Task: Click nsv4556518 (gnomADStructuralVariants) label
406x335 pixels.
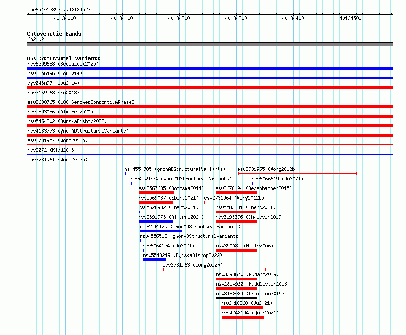Action: click(x=190, y=236)
